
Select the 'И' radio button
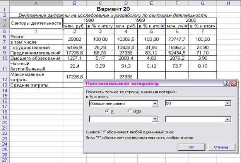click(107, 111)
